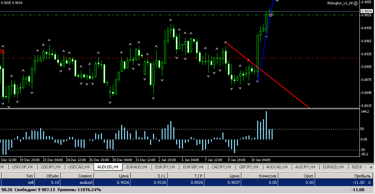Sort by the Прибыль column header
This screenshot has width=375, height=194.
344,176
